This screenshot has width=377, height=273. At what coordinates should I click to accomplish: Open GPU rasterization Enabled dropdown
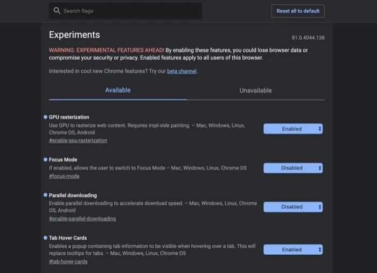293,129
